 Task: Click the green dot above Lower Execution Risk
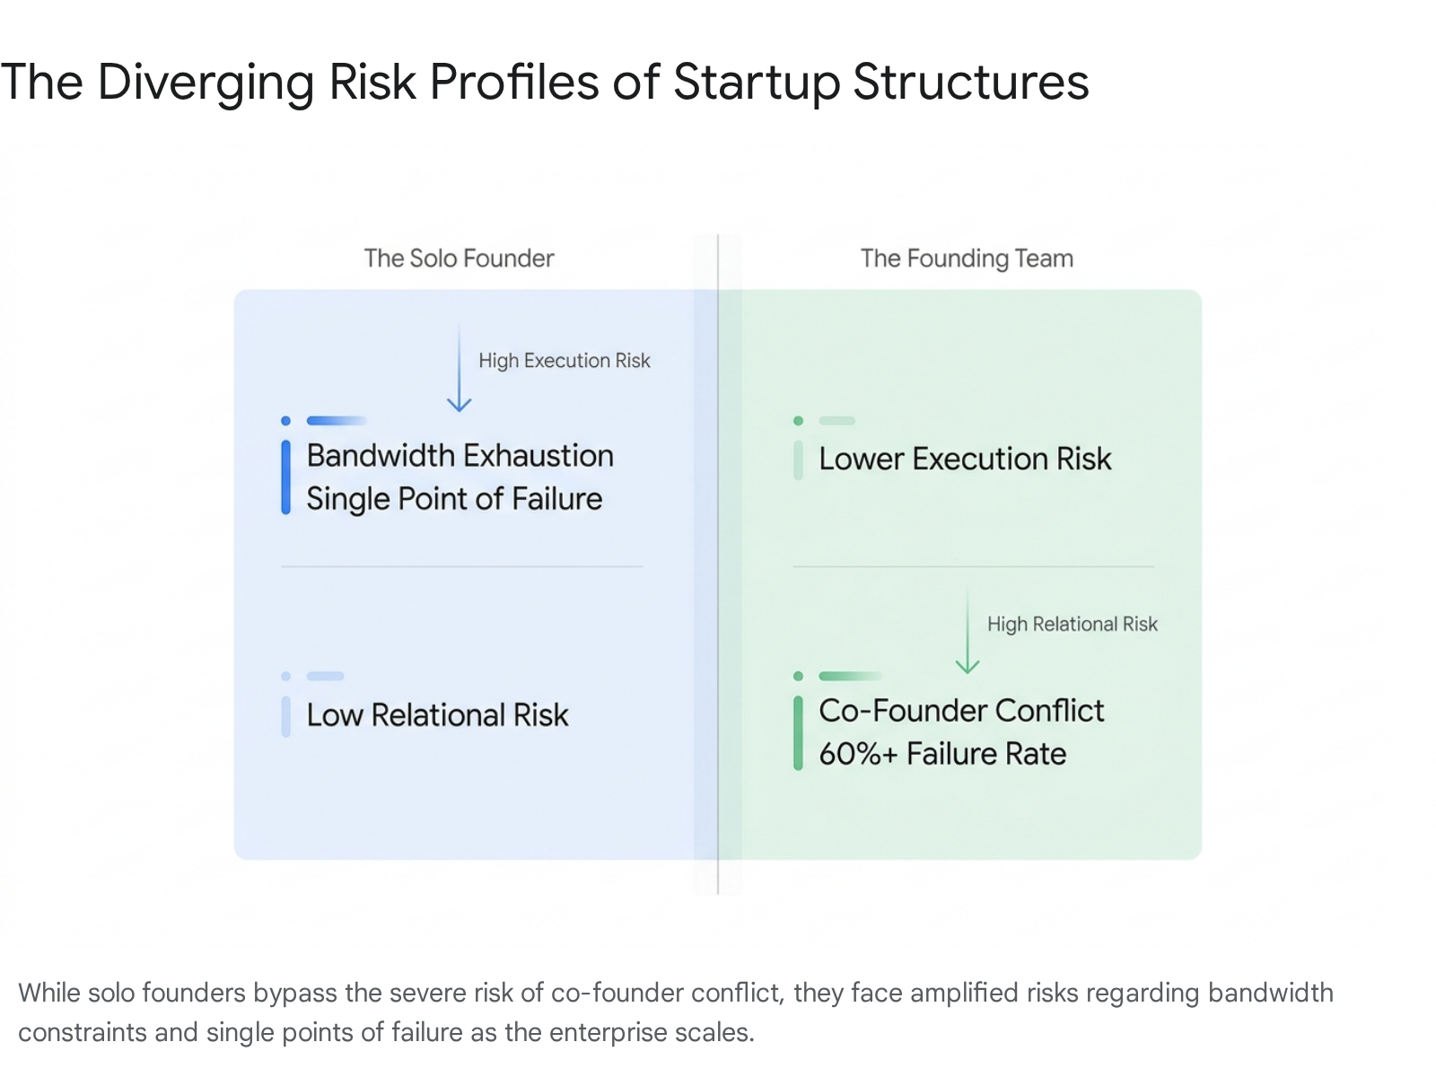(x=798, y=421)
